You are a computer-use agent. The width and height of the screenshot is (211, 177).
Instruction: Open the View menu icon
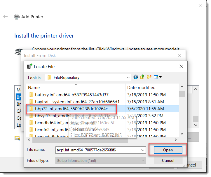(x=156, y=77)
